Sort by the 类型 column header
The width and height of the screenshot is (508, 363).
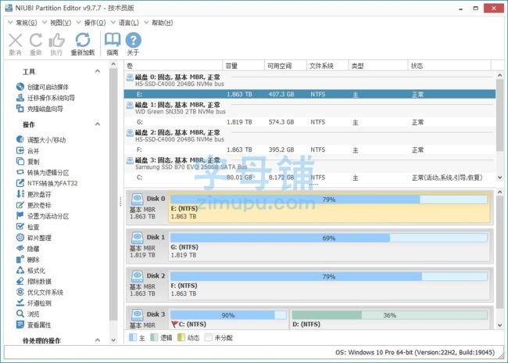pyautogui.click(x=377, y=66)
